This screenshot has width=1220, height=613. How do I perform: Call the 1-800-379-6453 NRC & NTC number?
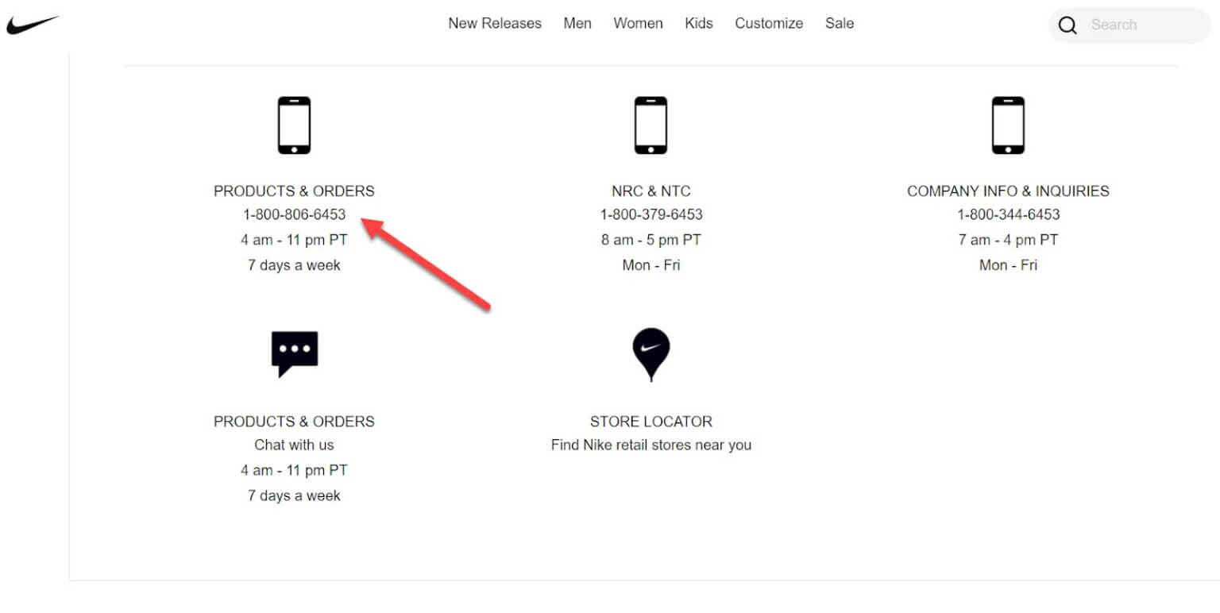pyautogui.click(x=651, y=214)
